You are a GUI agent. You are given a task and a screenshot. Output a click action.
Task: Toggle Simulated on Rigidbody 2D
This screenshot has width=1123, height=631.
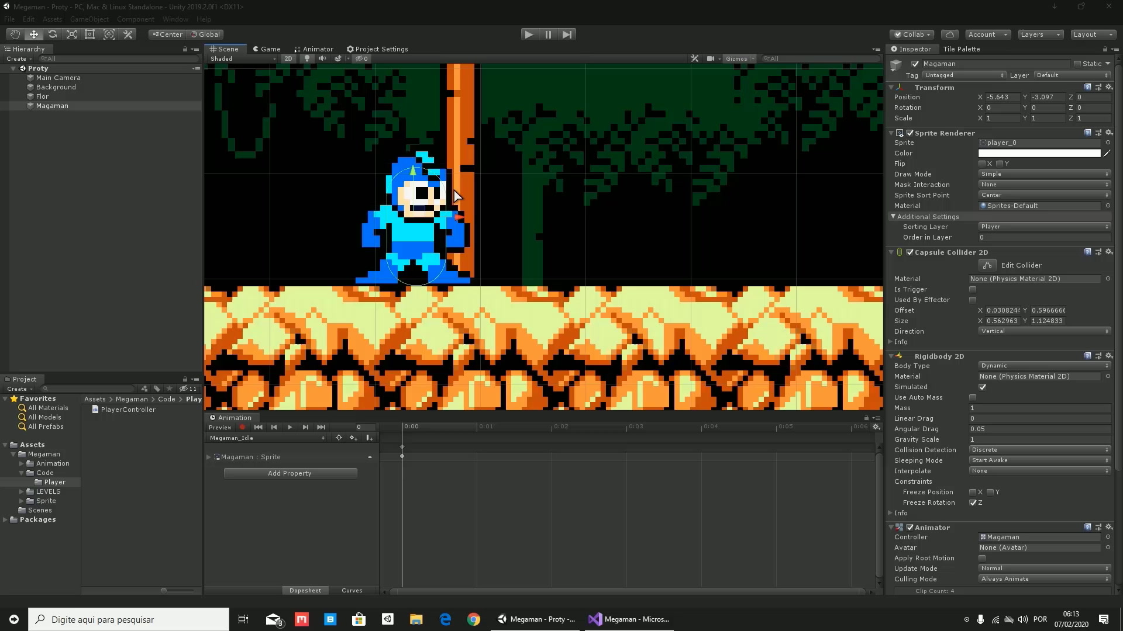click(x=973, y=386)
